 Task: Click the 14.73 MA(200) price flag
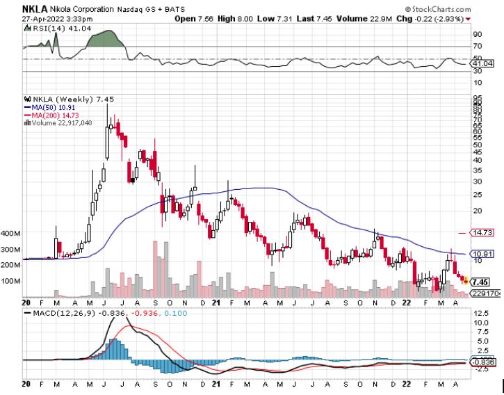(x=482, y=233)
